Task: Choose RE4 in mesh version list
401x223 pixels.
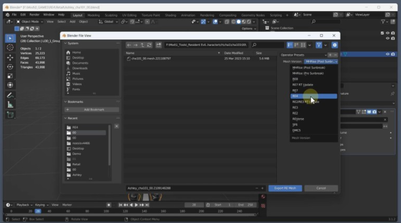Action: pyautogui.click(x=314, y=96)
